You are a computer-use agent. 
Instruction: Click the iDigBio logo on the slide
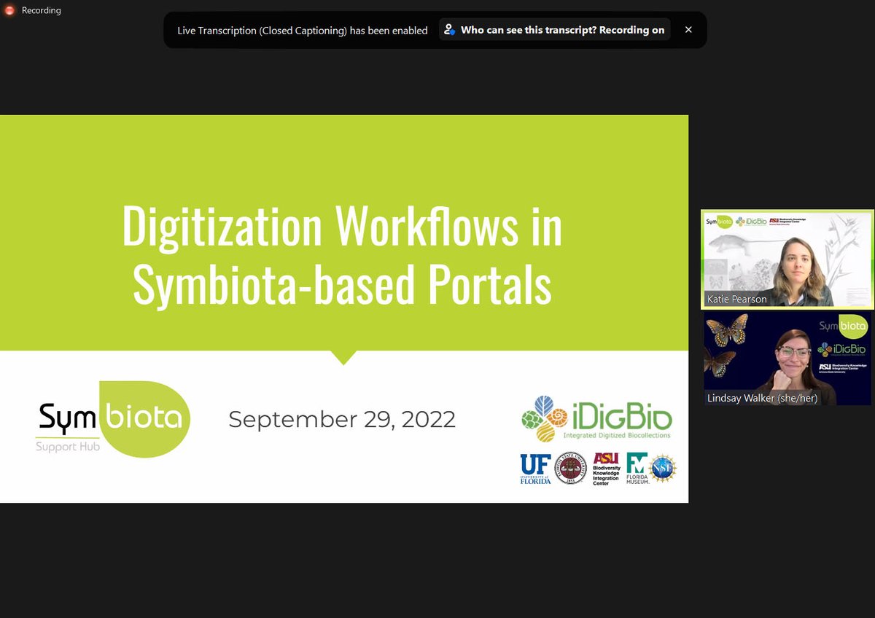pyautogui.click(x=596, y=419)
